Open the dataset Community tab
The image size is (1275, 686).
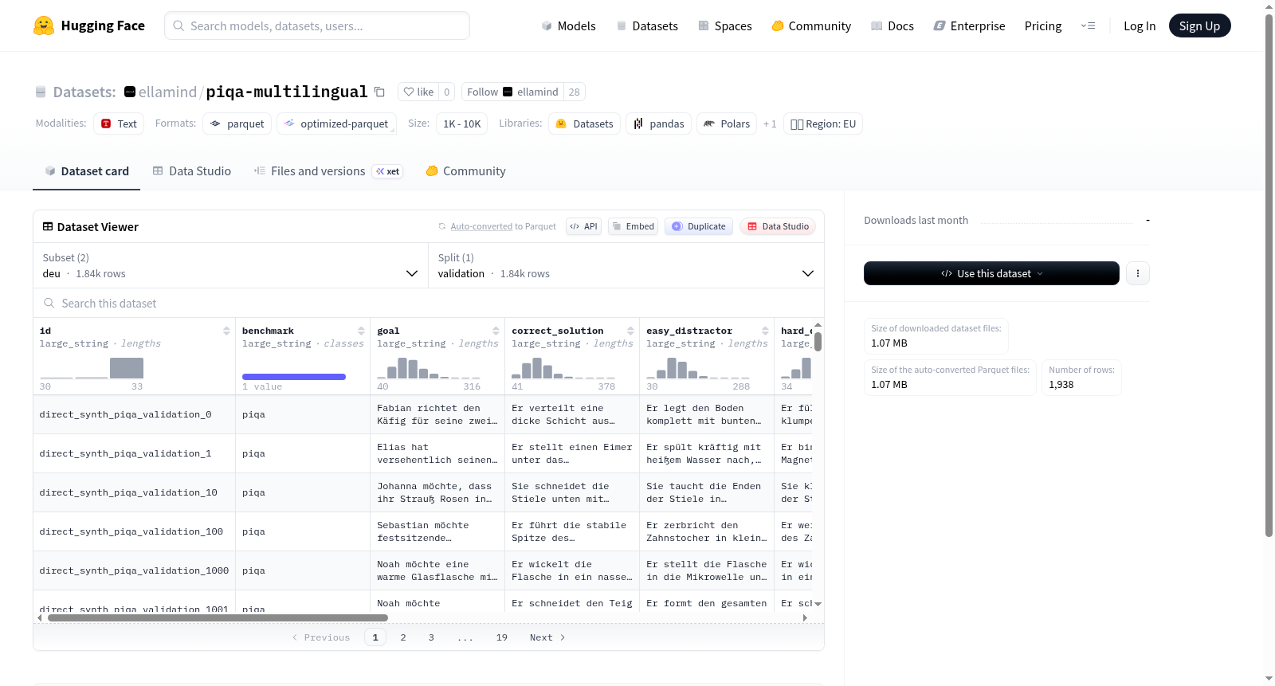(466, 171)
